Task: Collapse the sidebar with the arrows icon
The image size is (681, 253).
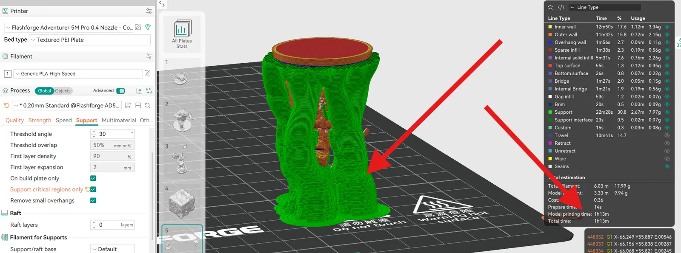Action: [162, 4]
